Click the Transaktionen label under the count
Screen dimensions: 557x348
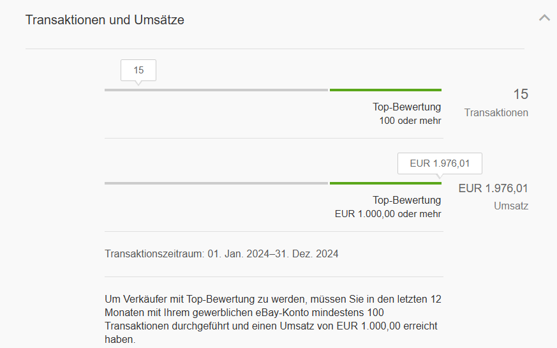(496, 113)
